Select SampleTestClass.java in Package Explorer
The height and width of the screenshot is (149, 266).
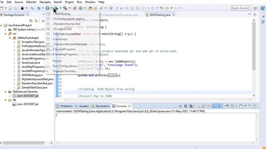(x=34, y=87)
